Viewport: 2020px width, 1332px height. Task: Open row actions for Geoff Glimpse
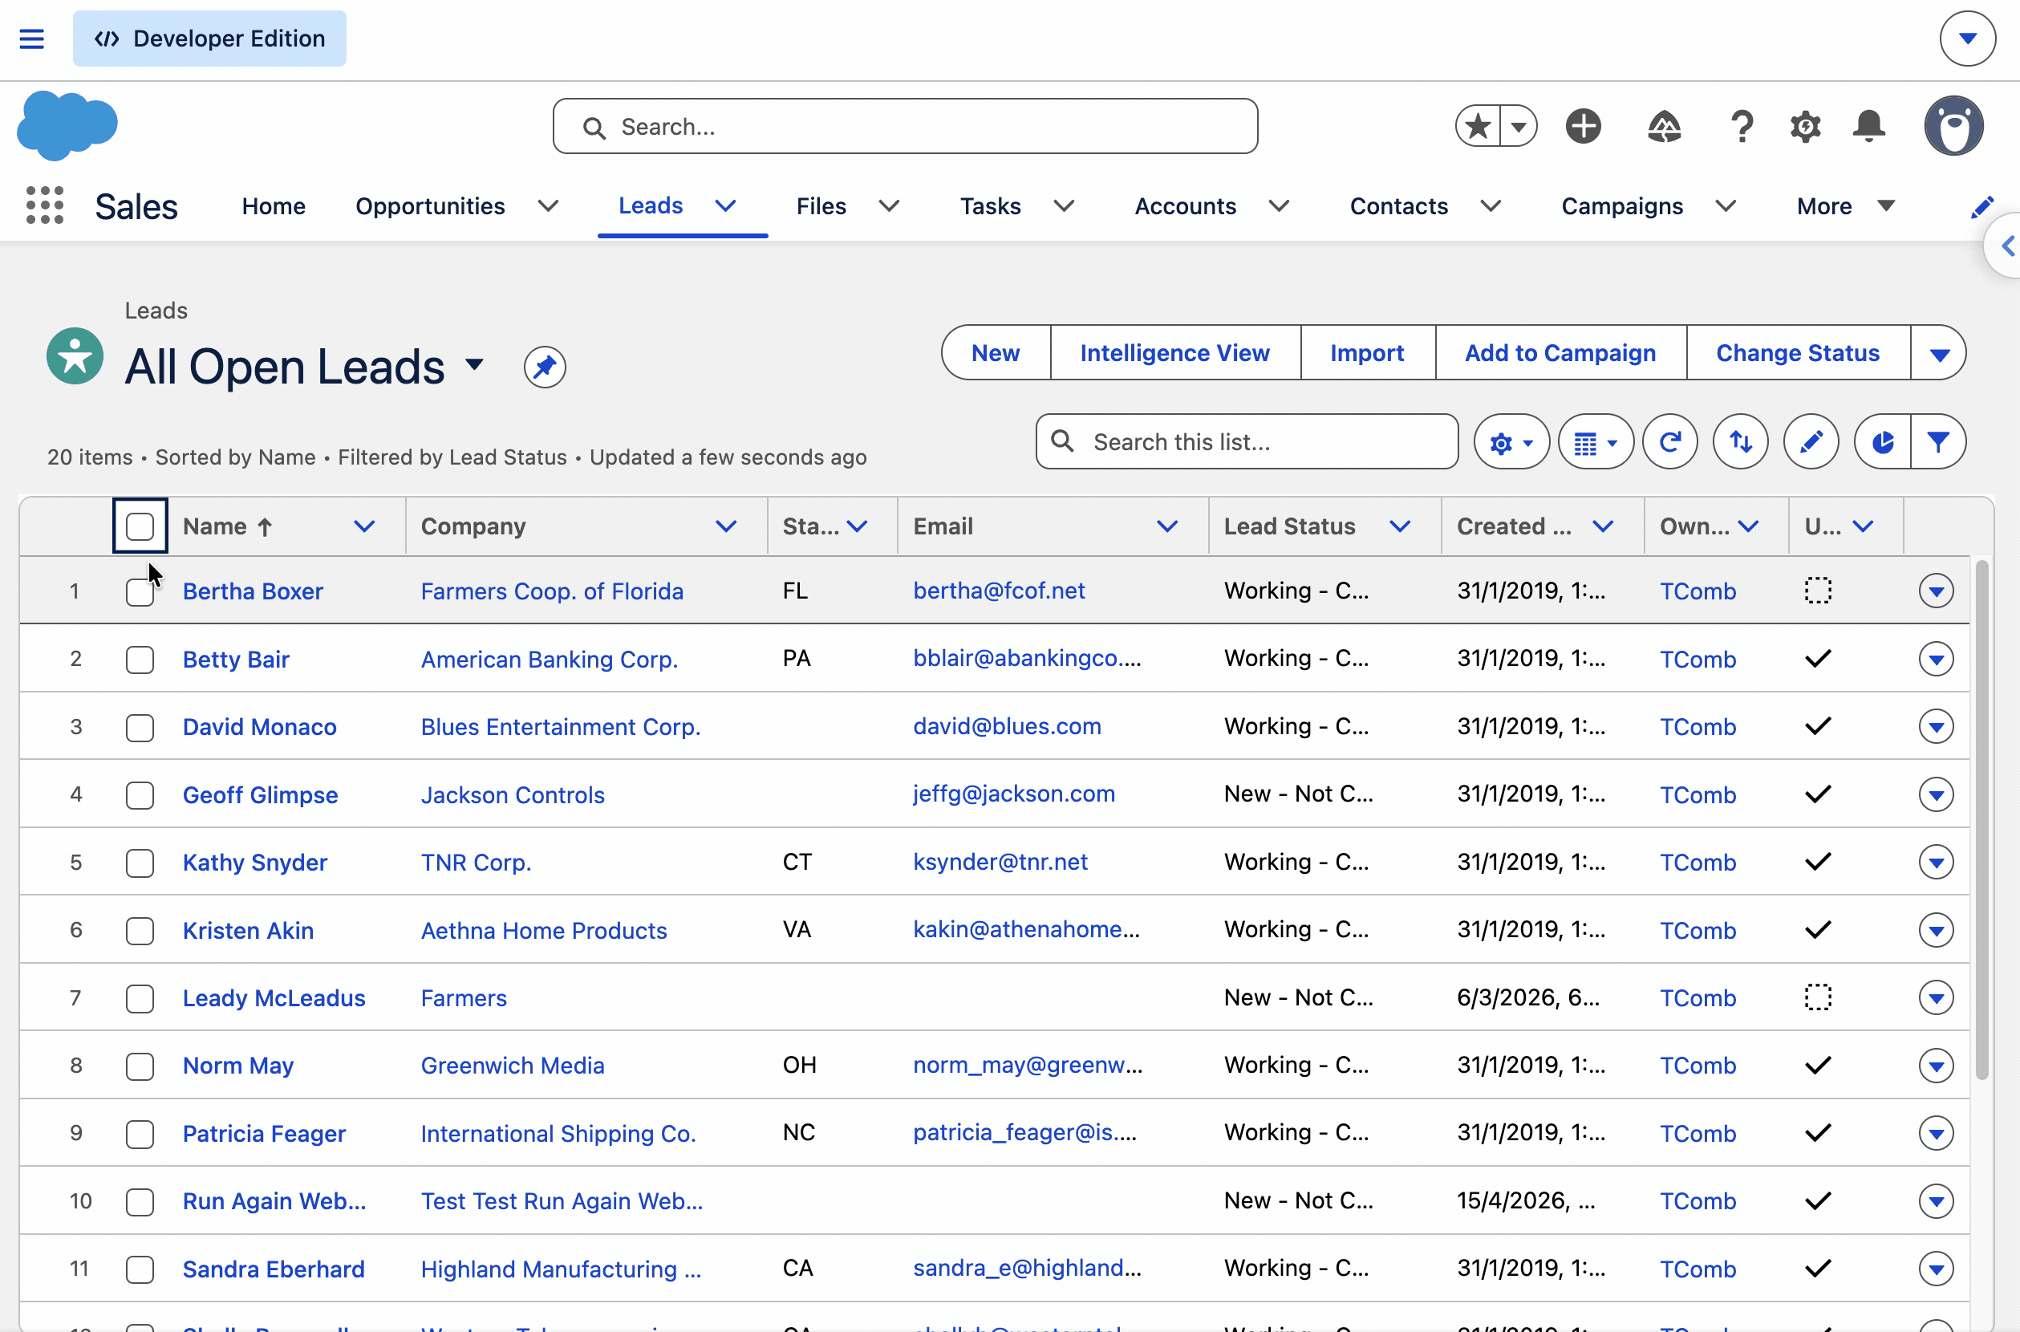pos(1936,794)
